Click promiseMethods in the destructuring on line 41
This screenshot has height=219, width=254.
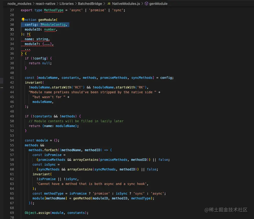(x=114, y=78)
